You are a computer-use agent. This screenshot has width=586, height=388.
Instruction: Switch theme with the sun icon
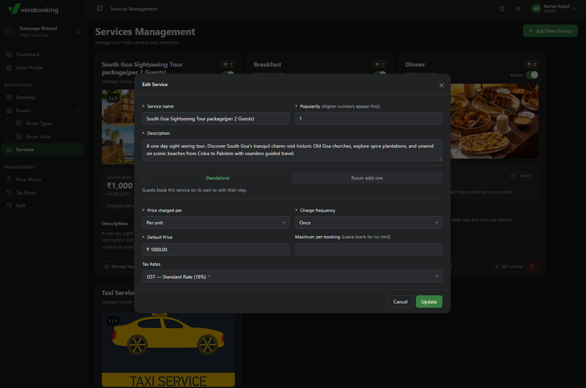(518, 9)
